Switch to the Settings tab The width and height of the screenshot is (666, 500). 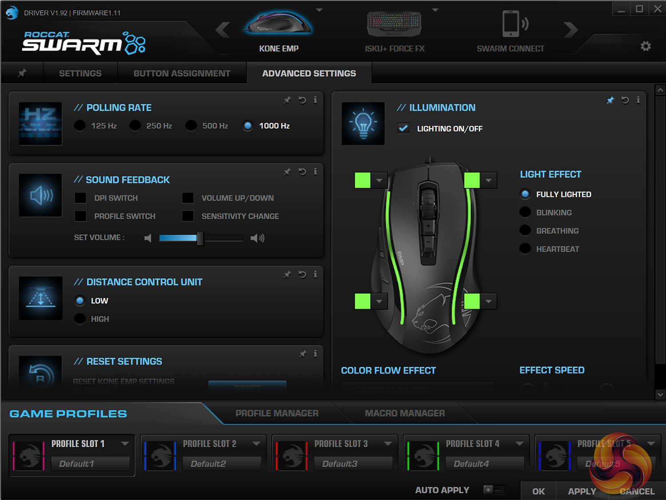pos(80,73)
